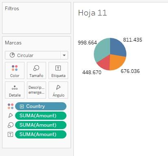Viewport: 168px width, 156px height.
Task: Open the Color marks card
Action: (15, 70)
